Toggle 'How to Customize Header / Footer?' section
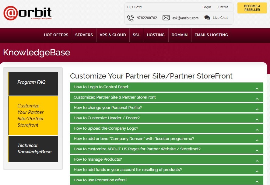 click(x=167, y=118)
